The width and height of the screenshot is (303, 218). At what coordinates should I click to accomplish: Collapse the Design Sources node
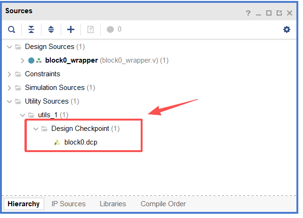(9, 47)
